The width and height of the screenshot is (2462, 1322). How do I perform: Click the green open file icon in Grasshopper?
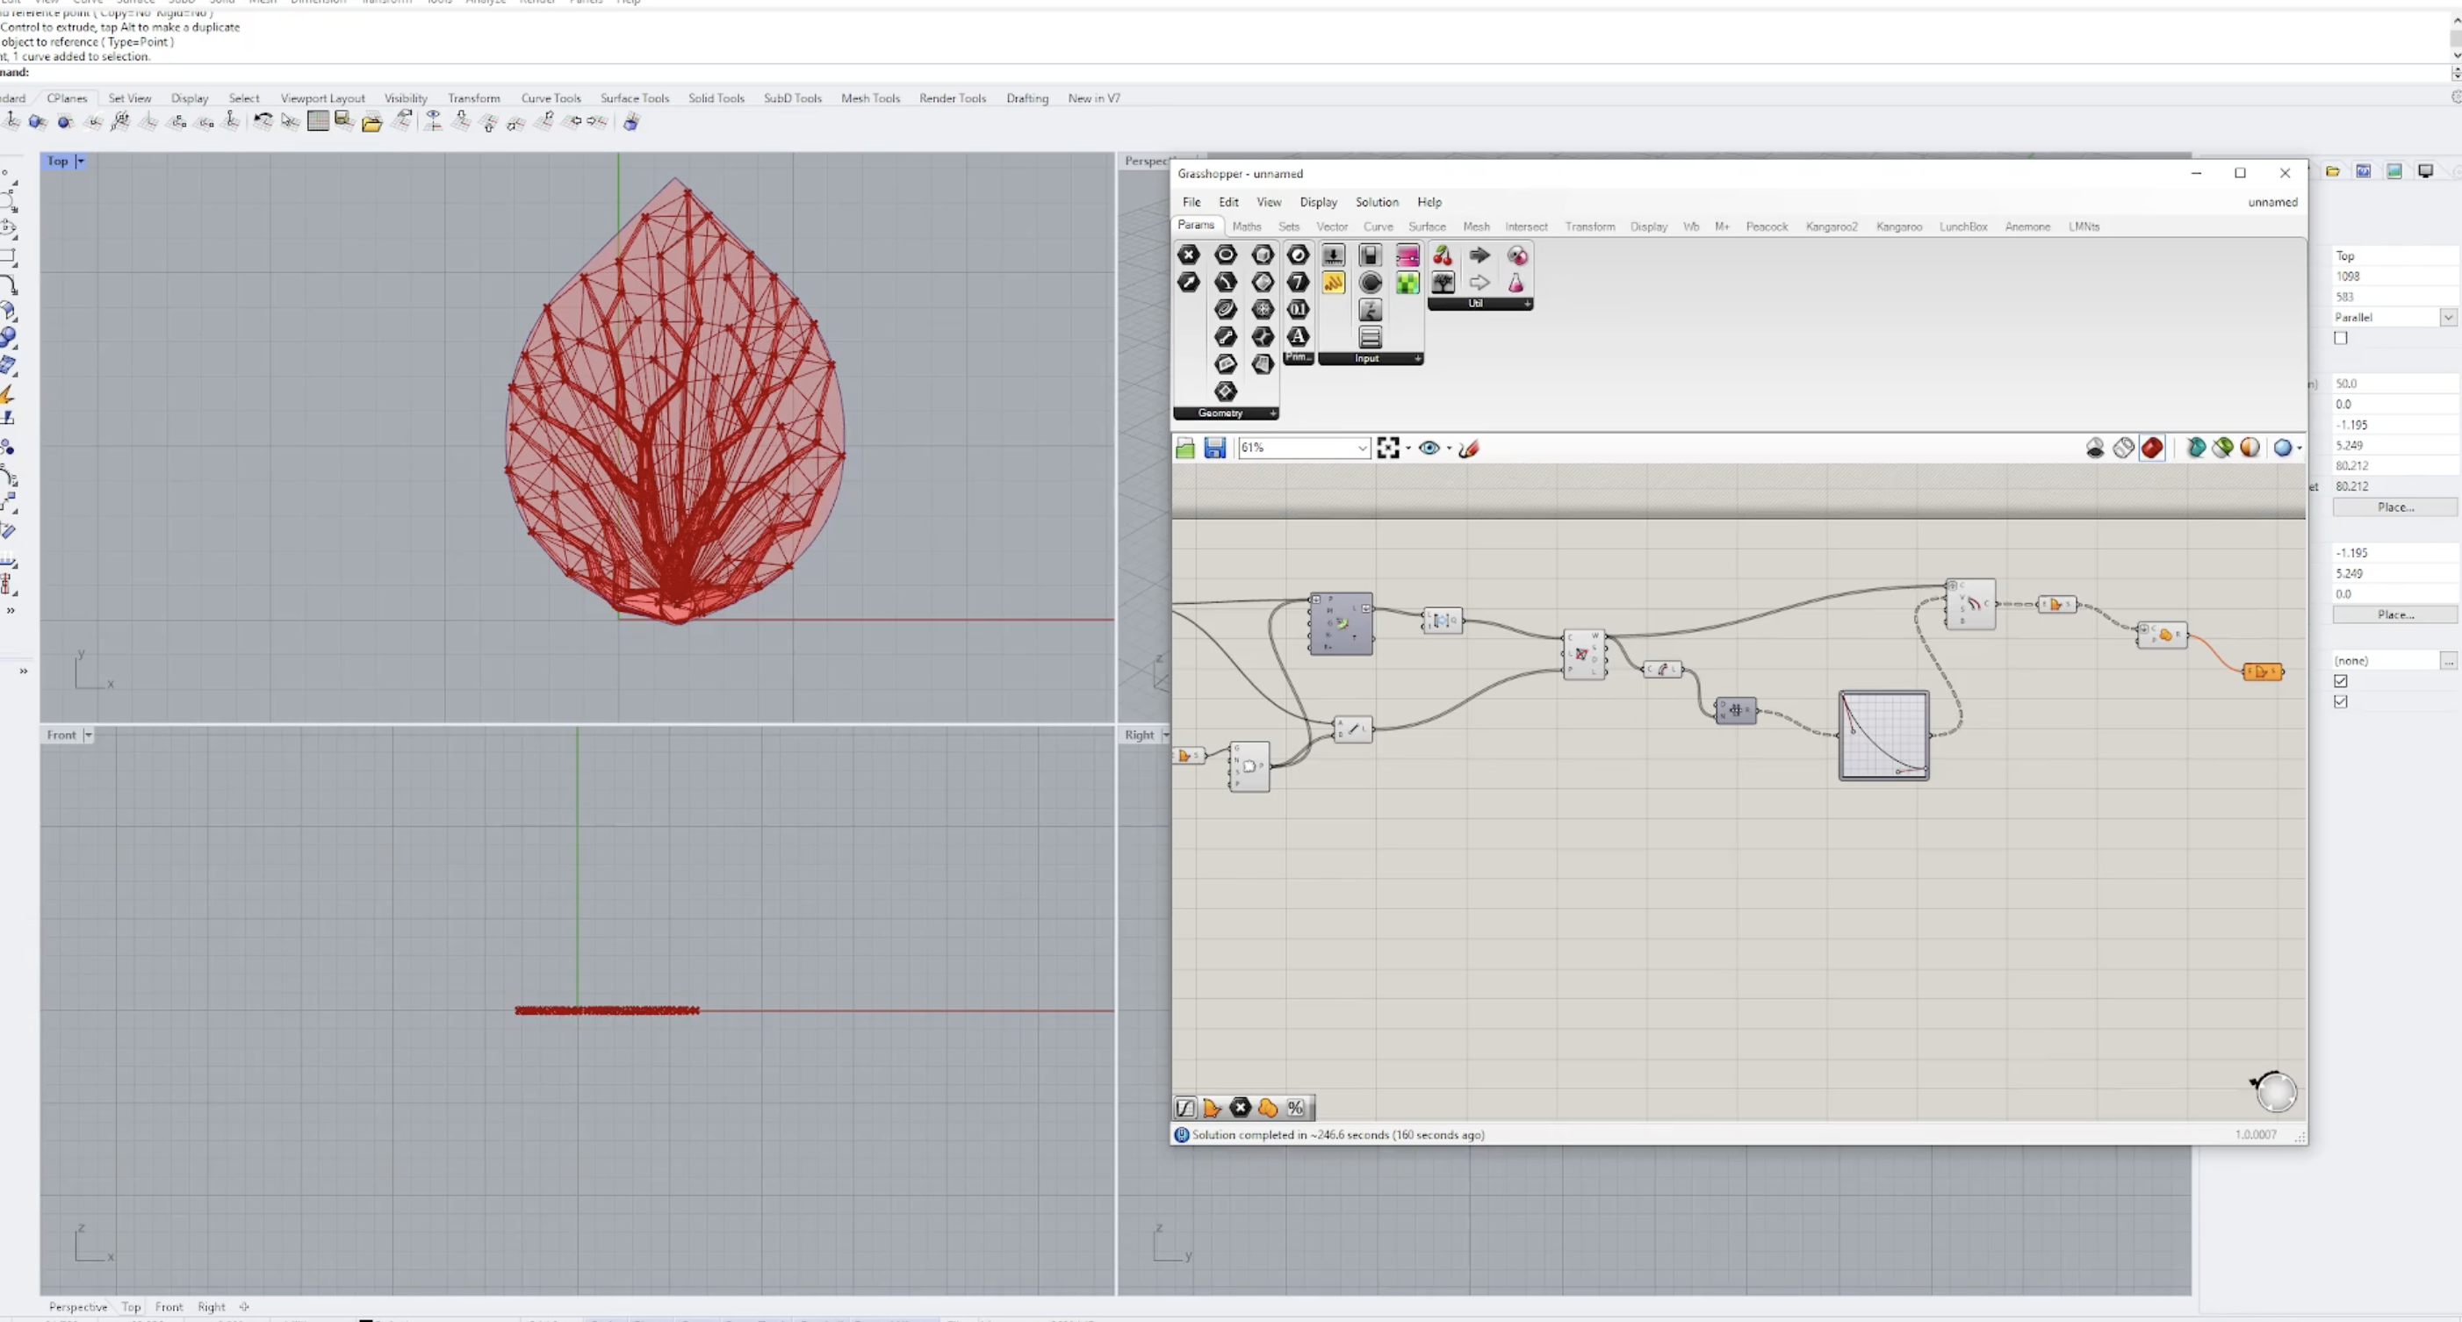tap(1185, 448)
